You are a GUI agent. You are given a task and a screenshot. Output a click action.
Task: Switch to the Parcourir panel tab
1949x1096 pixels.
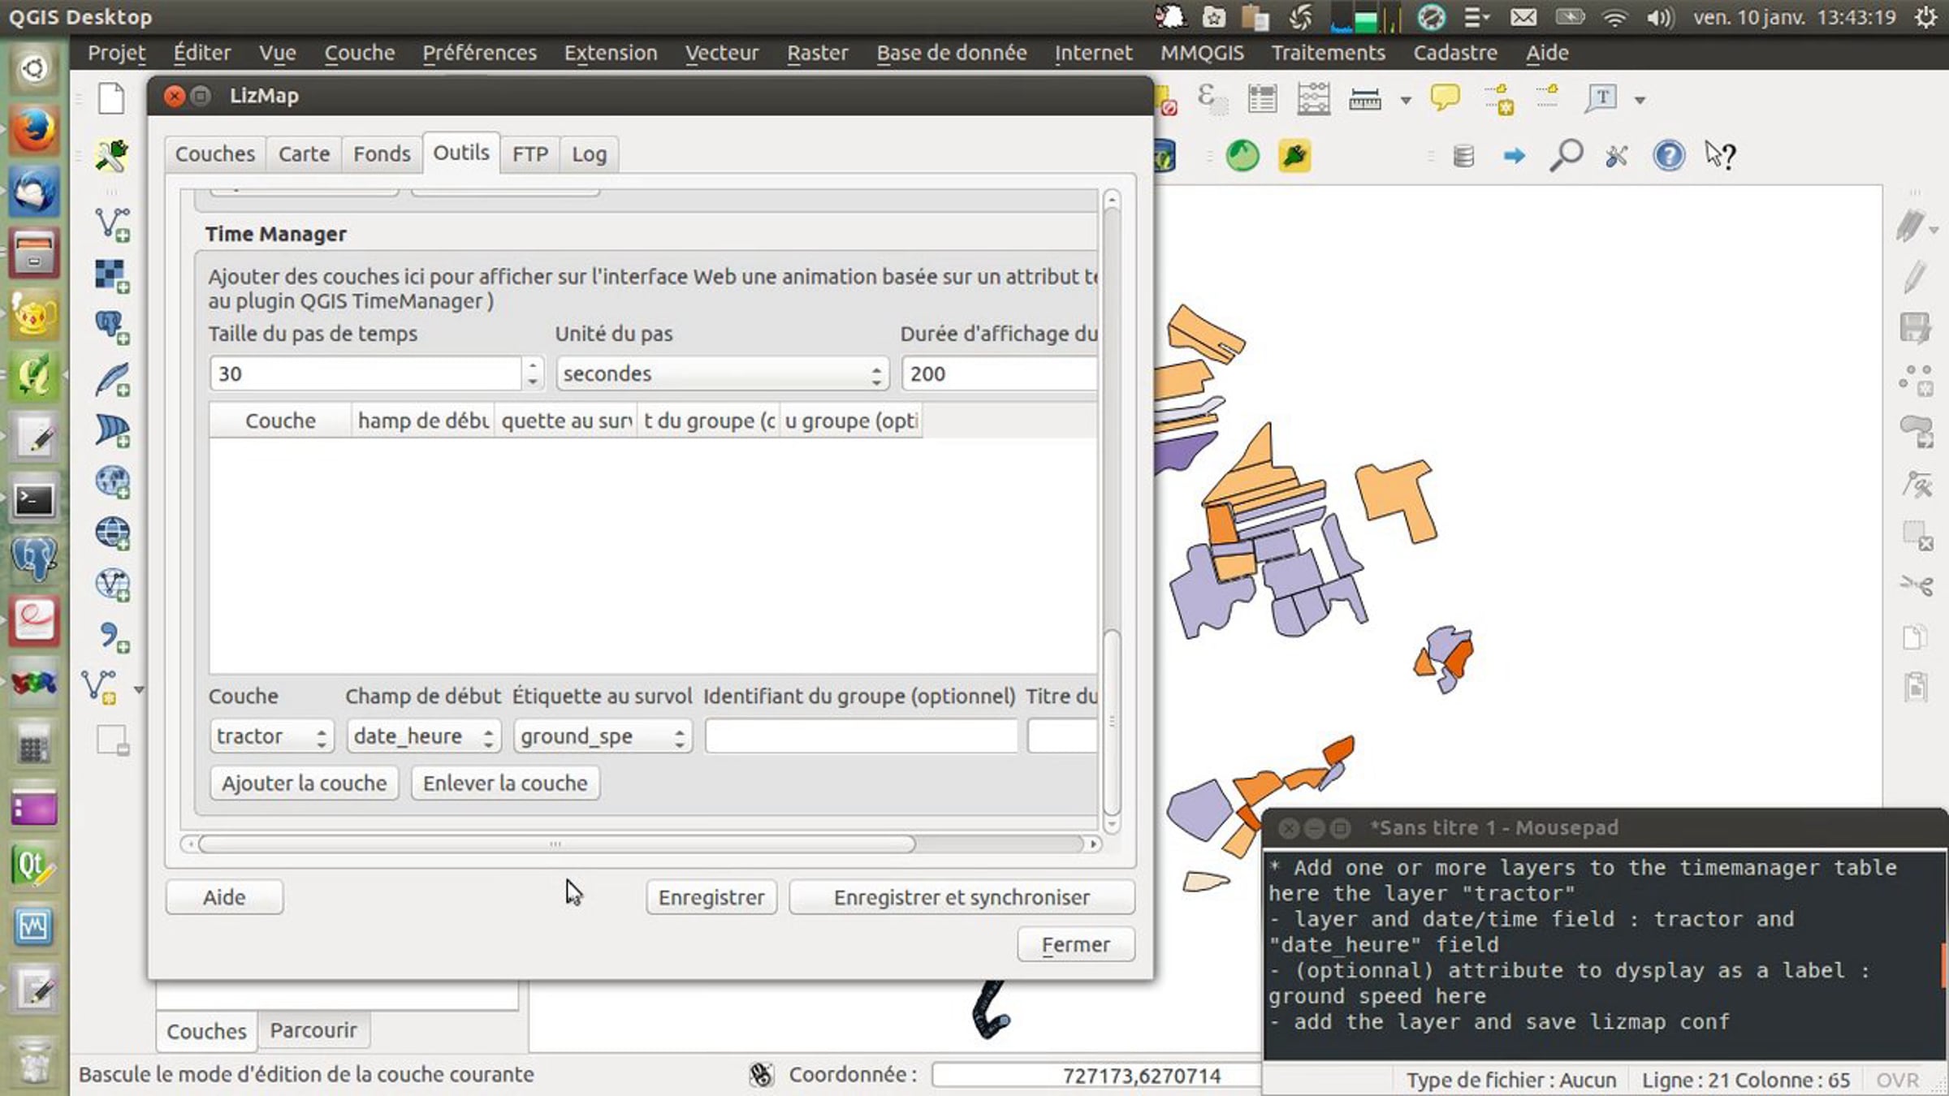(313, 1030)
